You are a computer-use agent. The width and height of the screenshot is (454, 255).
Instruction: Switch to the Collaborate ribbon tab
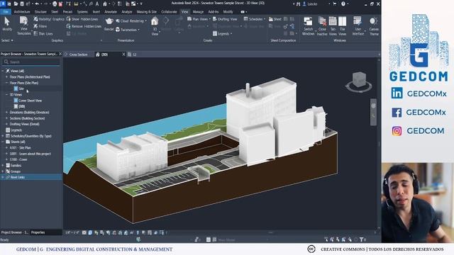click(x=169, y=12)
